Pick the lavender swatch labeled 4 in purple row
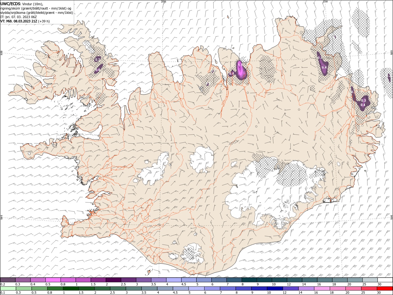Image resolution: width=393 pixels, height=295 pixels. (x=173, y=280)
